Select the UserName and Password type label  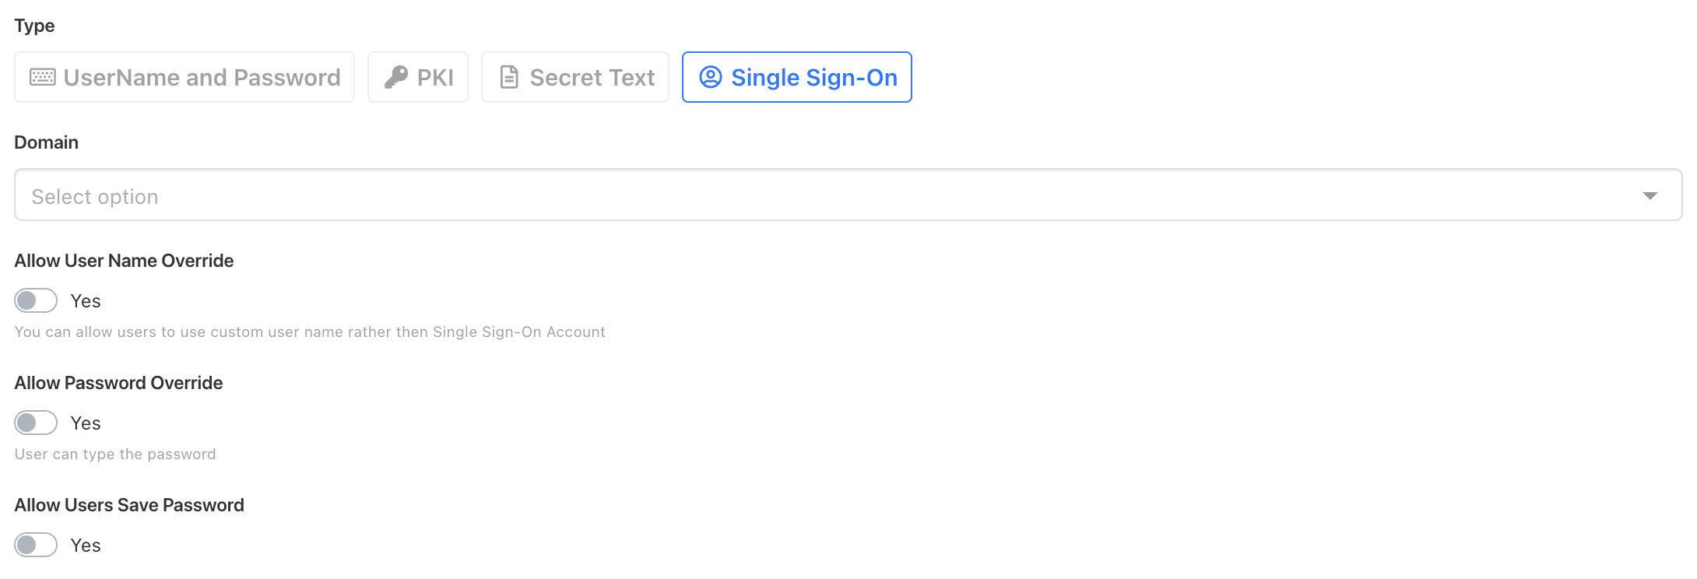[202, 78]
